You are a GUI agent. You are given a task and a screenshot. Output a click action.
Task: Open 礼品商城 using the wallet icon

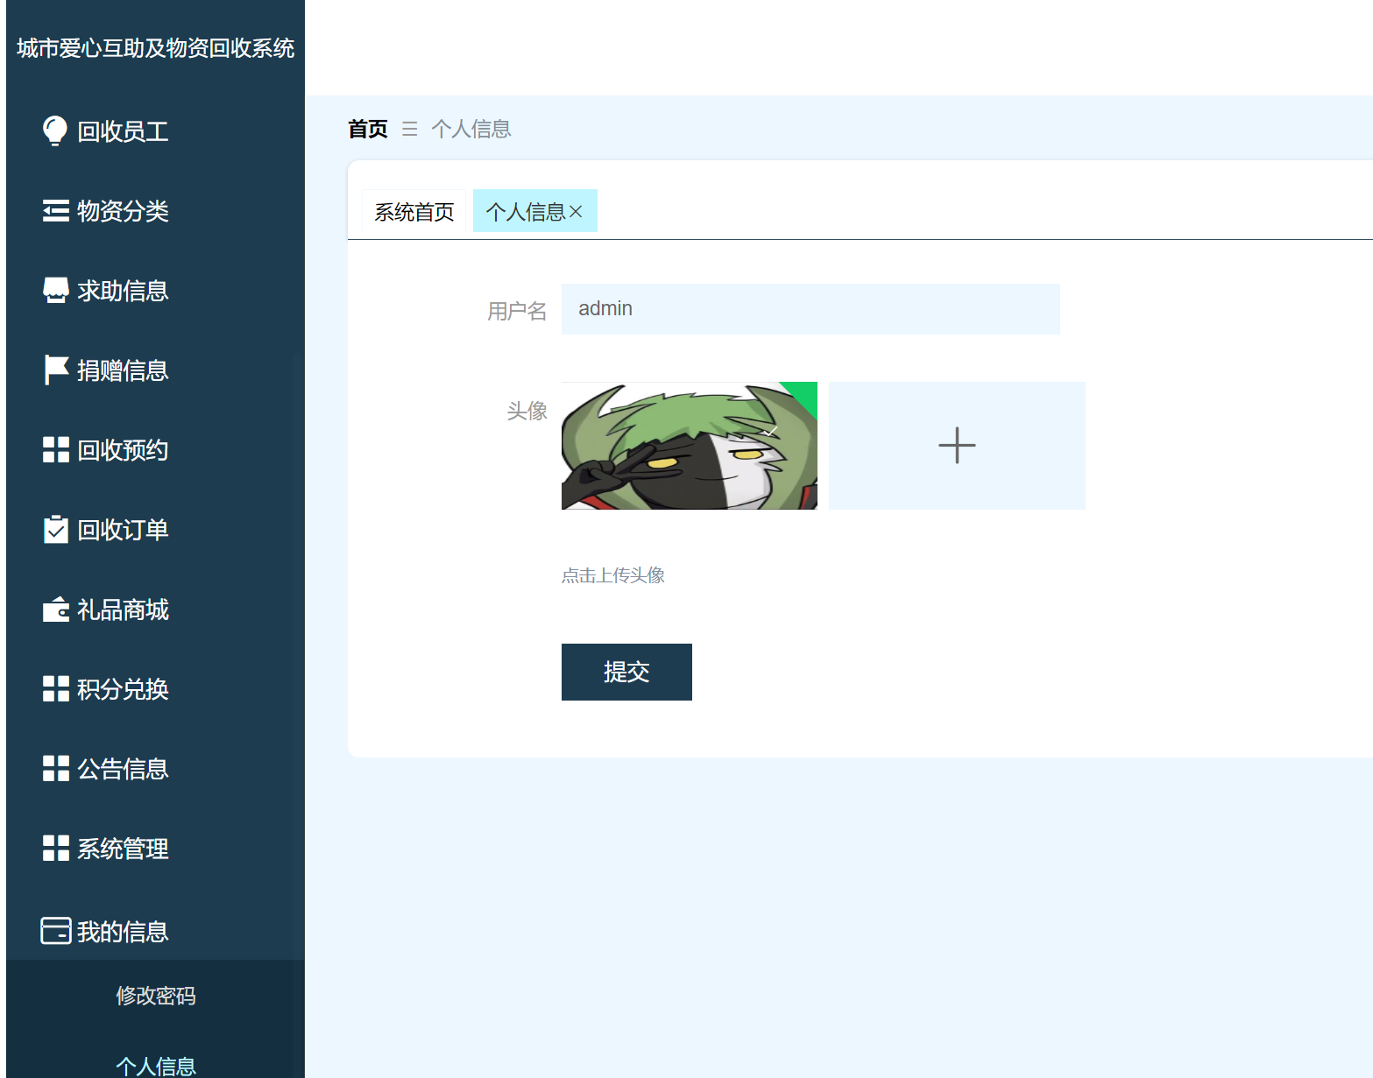click(x=54, y=609)
